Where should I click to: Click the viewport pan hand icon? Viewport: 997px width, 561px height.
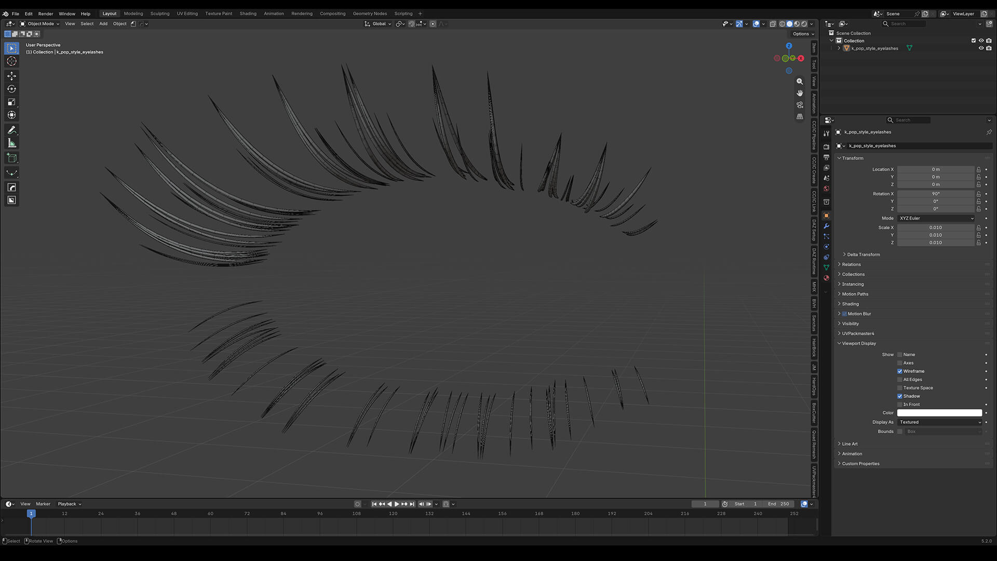(800, 93)
